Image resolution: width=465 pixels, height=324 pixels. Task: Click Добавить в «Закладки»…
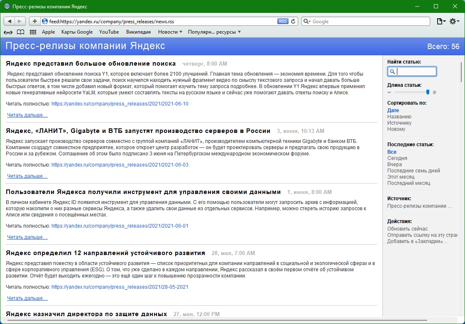coord(417,241)
